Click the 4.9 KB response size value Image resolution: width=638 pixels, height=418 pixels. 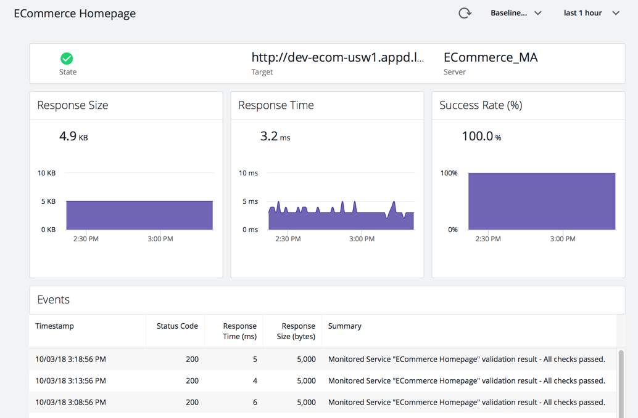tap(73, 136)
